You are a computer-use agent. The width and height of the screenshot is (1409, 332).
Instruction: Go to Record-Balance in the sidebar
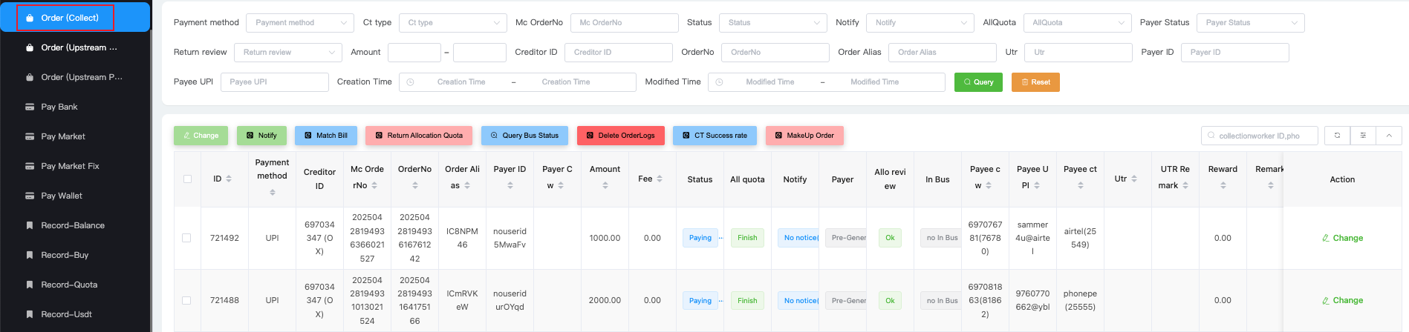(73, 225)
